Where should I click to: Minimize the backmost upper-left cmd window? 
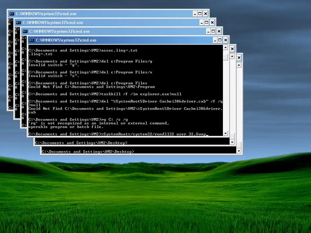click(195, 14)
